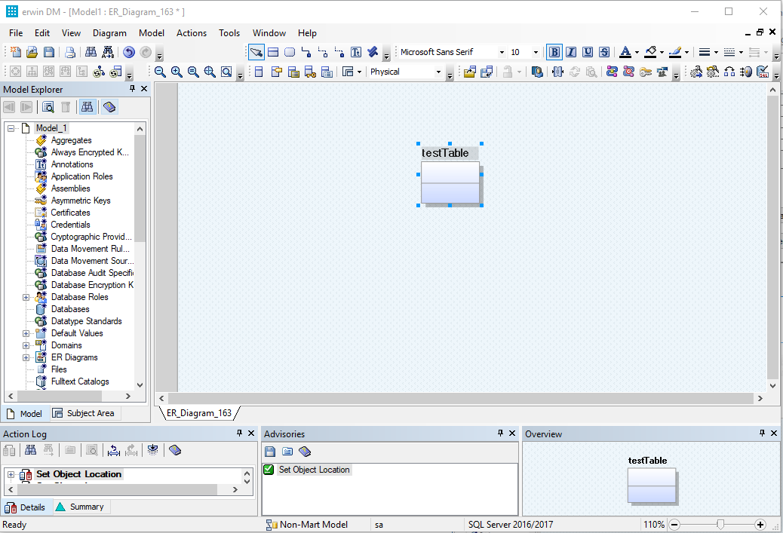783x533 pixels.
Task: Toggle Bold text formatting
Action: 554,52
